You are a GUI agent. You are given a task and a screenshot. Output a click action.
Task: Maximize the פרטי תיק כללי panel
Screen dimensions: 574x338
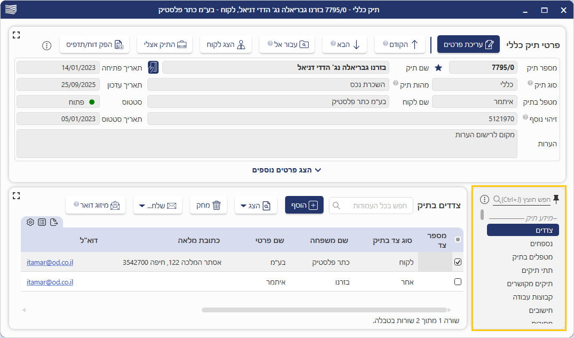click(16, 35)
